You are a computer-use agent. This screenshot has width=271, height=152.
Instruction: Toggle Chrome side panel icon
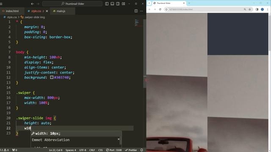(x=257, y=9)
